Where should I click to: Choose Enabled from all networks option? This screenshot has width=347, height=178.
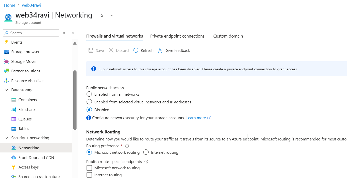(x=89, y=94)
